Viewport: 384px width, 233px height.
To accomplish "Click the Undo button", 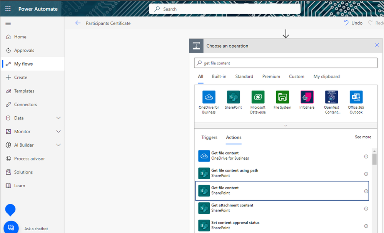I will click(353, 23).
